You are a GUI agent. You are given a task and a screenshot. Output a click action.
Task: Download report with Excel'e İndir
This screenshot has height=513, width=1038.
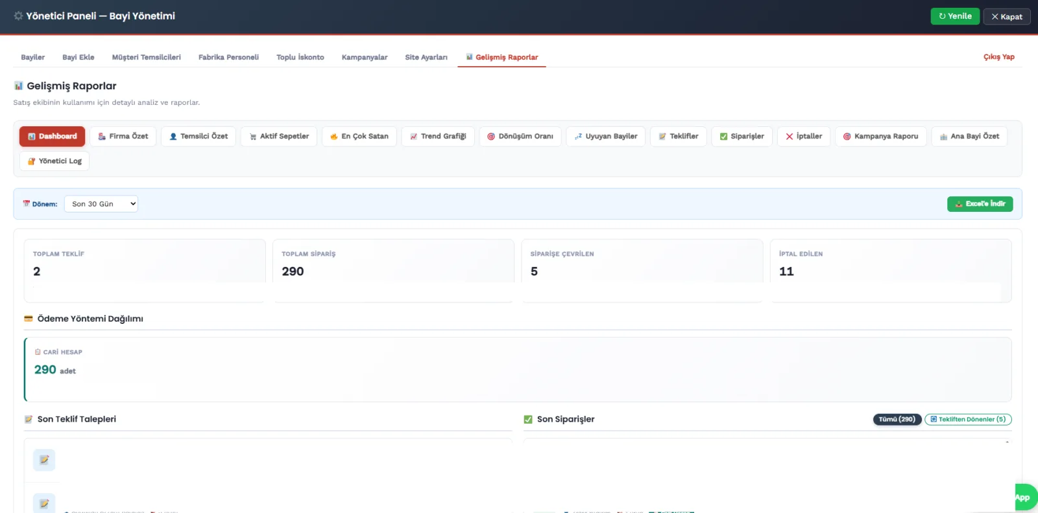click(x=980, y=204)
